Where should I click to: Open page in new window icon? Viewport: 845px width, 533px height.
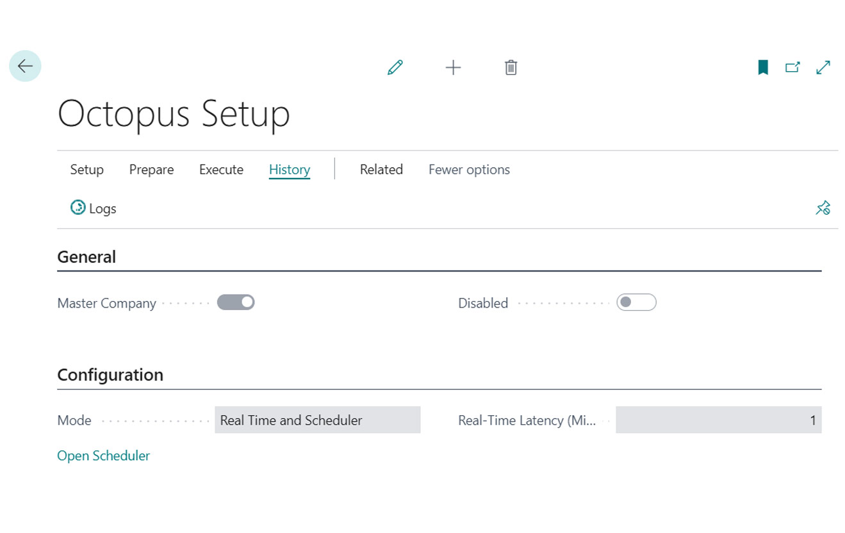tap(792, 67)
